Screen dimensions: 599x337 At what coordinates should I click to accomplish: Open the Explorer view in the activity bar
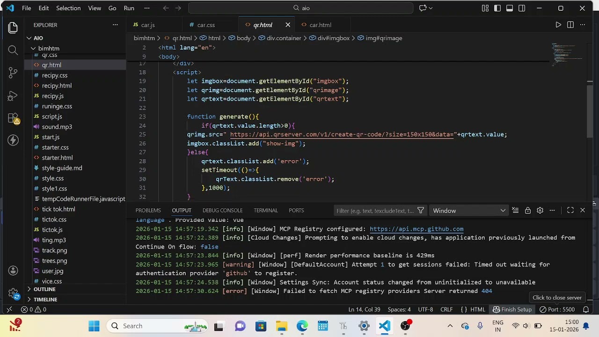tap(13, 28)
